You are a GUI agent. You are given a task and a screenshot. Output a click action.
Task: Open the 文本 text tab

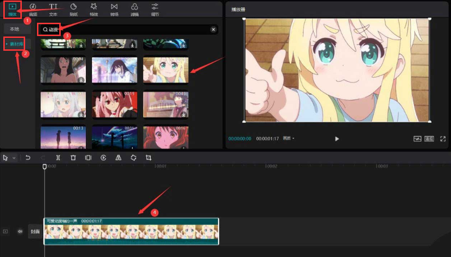53,9
